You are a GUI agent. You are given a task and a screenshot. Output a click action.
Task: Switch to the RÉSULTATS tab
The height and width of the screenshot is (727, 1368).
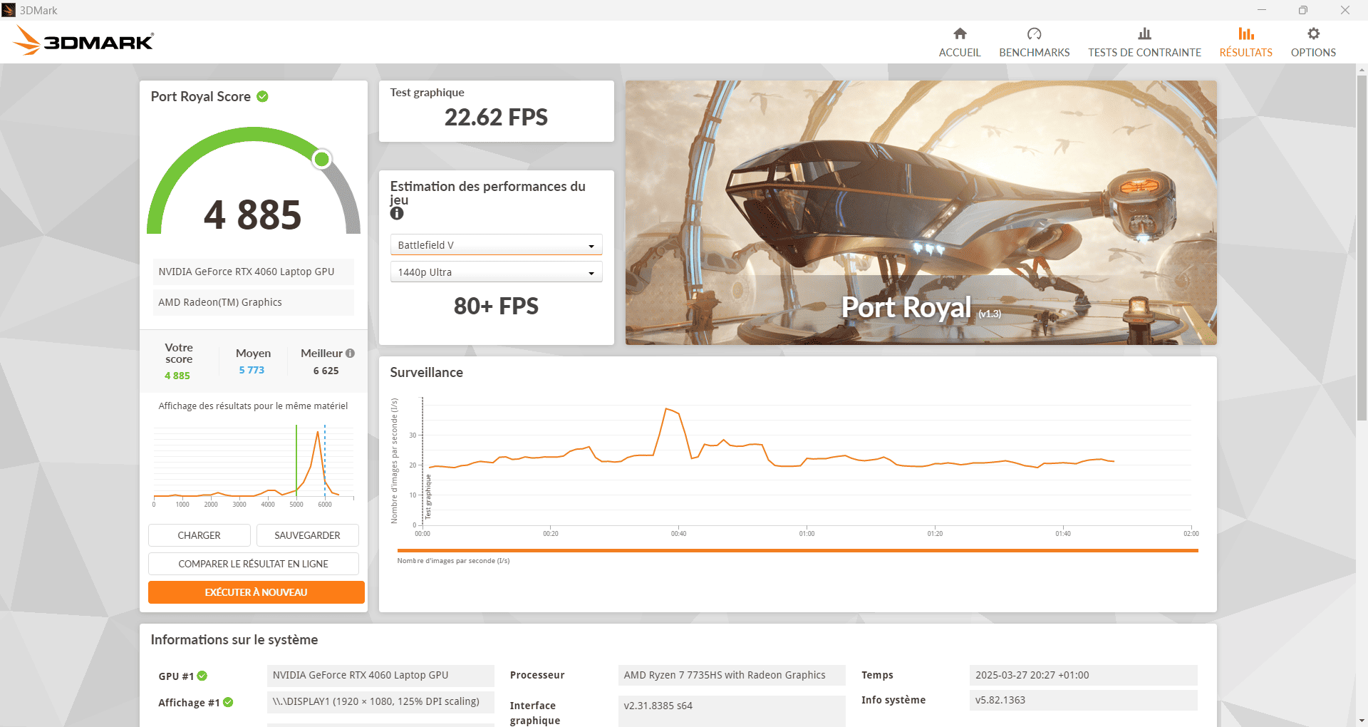pyautogui.click(x=1245, y=43)
